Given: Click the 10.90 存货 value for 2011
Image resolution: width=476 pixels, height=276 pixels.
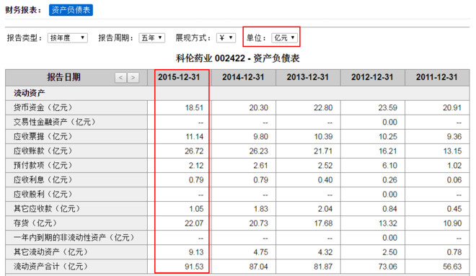Looking at the screenshot, I should pos(453,223).
